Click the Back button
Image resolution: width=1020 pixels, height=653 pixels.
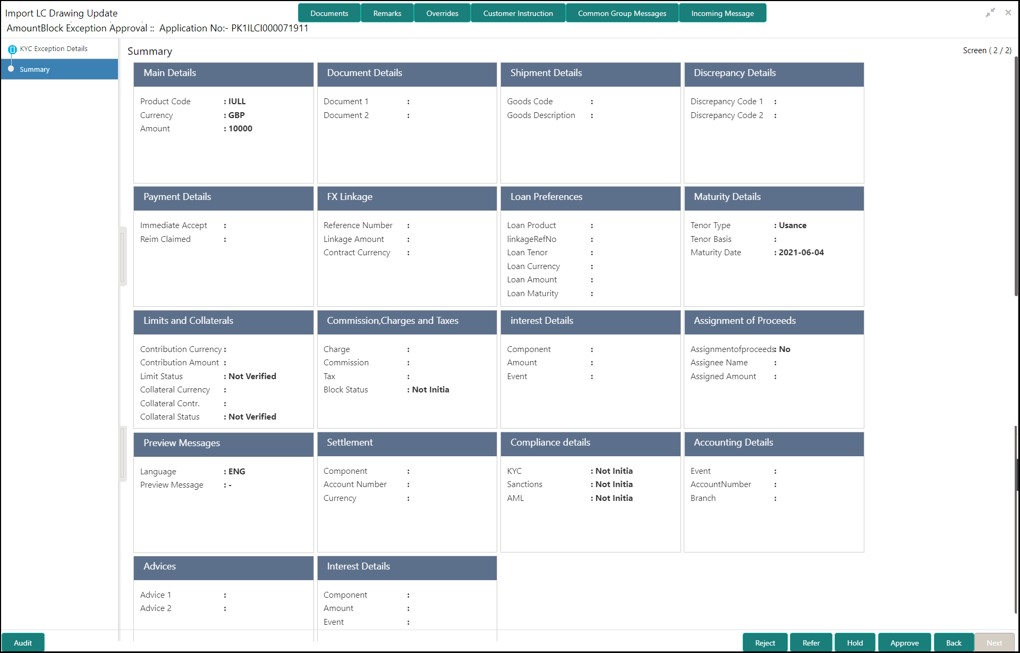953,642
